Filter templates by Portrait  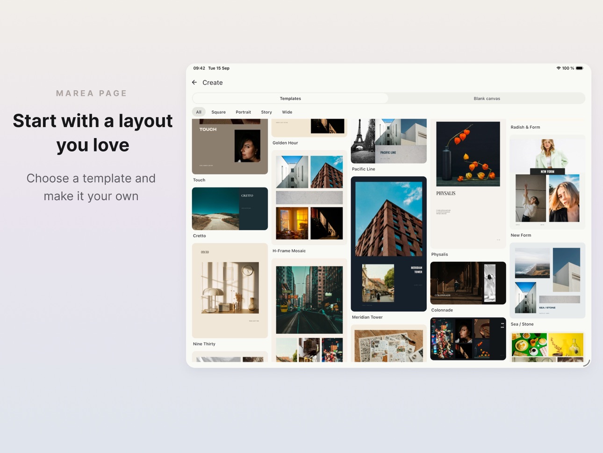pyautogui.click(x=243, y=112)
